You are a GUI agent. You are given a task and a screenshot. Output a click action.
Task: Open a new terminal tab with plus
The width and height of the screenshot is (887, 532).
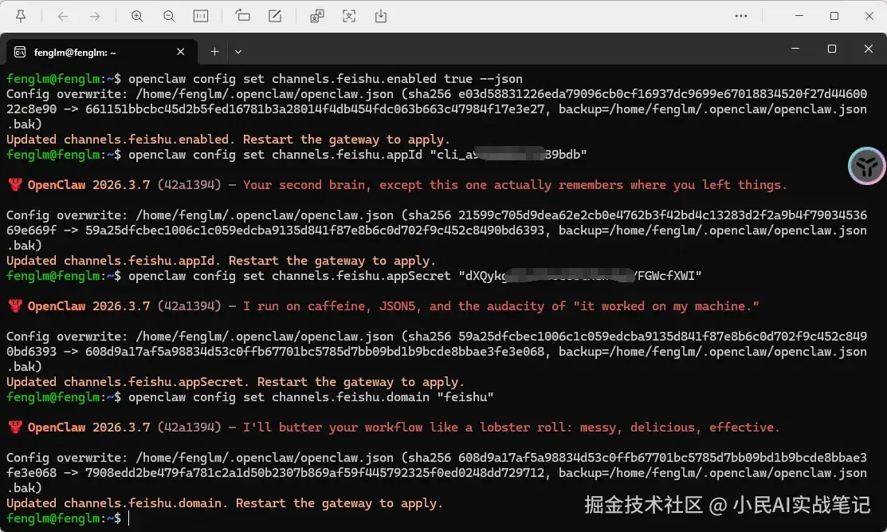(x=214, y=52)
